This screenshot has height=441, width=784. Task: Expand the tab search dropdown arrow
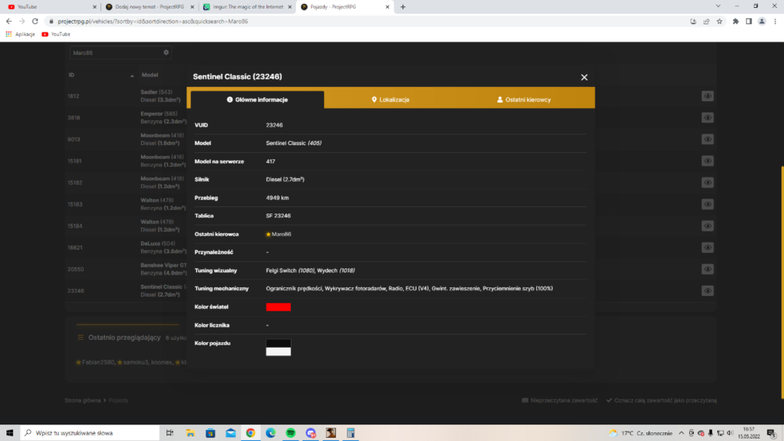pos(718,6)
